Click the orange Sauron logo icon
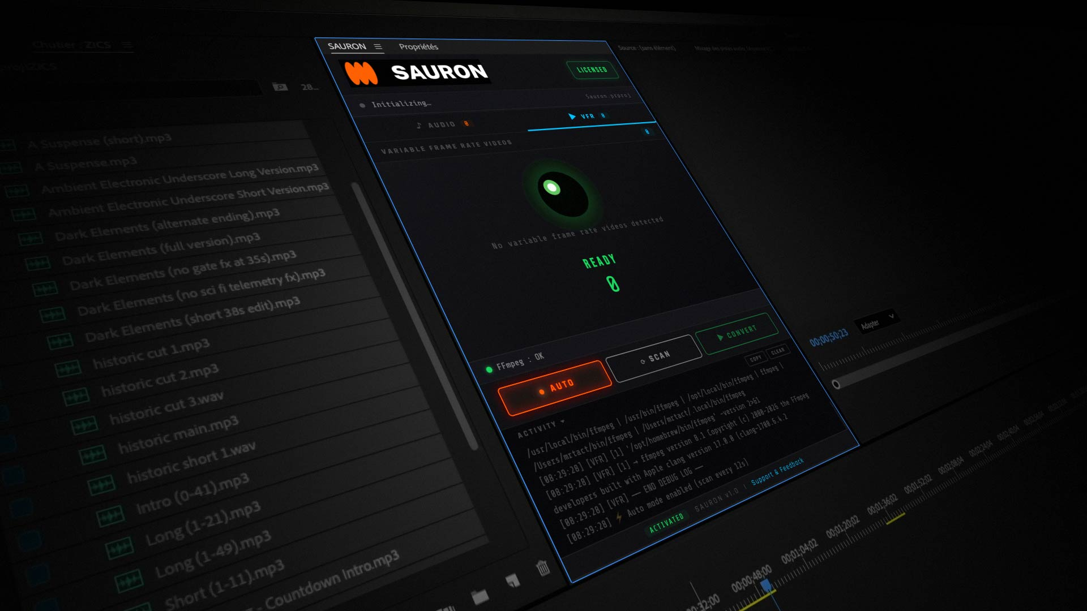Screen dimensions: 1087x611 [361, 74]
